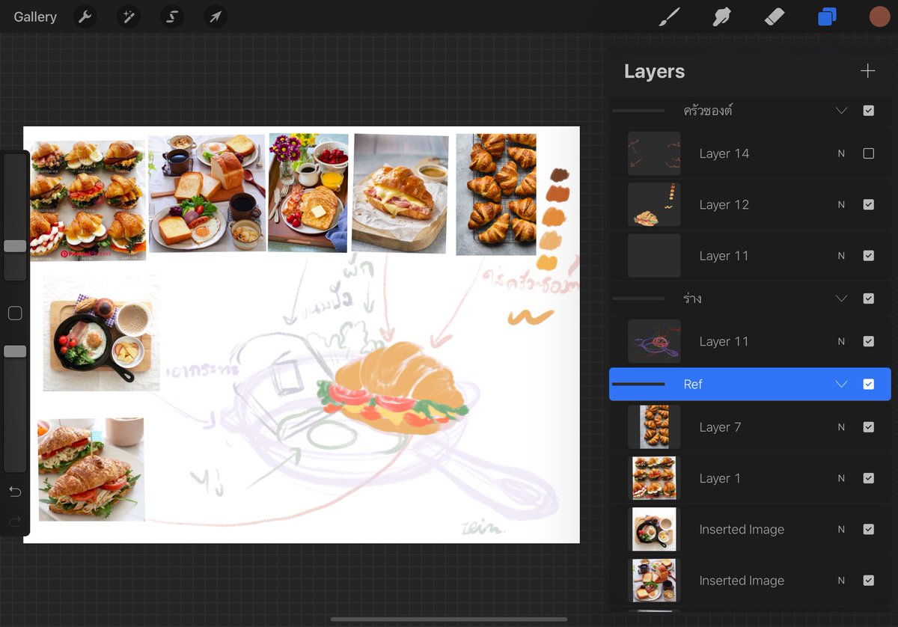Screen dimensions: 898x627
Task: Add a new layer with plus icon
Action: click(868, 71)
